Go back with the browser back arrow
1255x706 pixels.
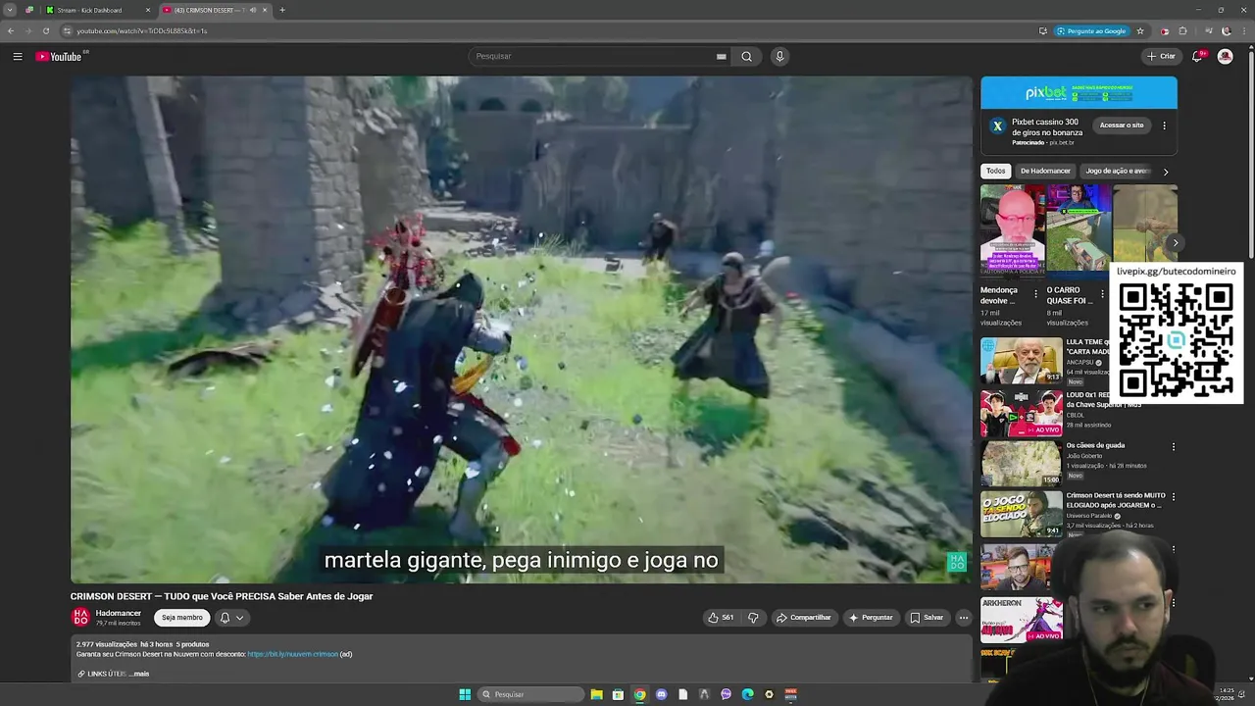(x=11, y=30)
